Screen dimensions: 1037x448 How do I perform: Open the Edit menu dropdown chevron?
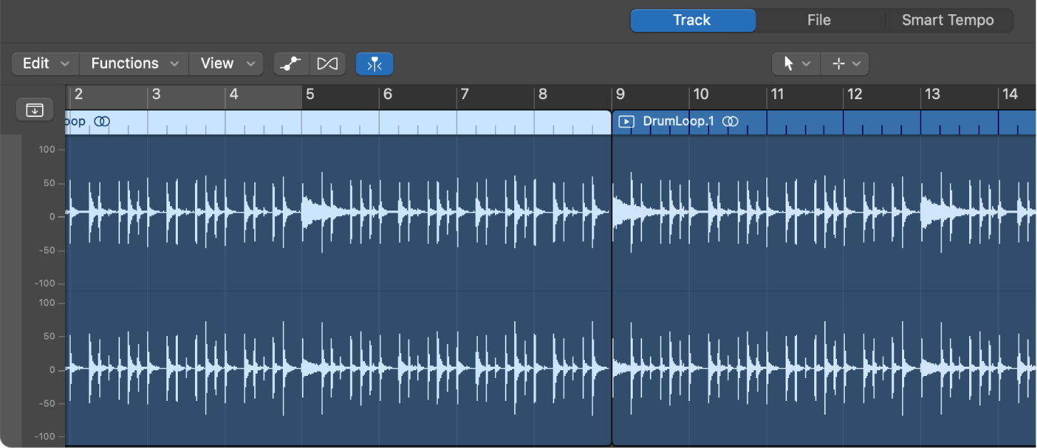point(66,63)
